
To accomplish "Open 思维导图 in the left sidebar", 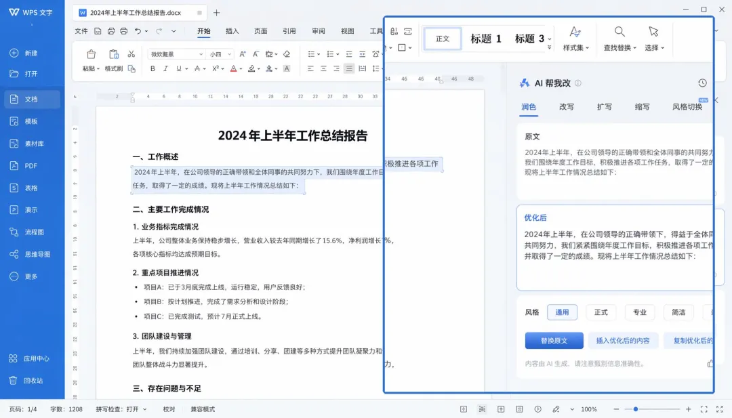I will pos(30,254).
